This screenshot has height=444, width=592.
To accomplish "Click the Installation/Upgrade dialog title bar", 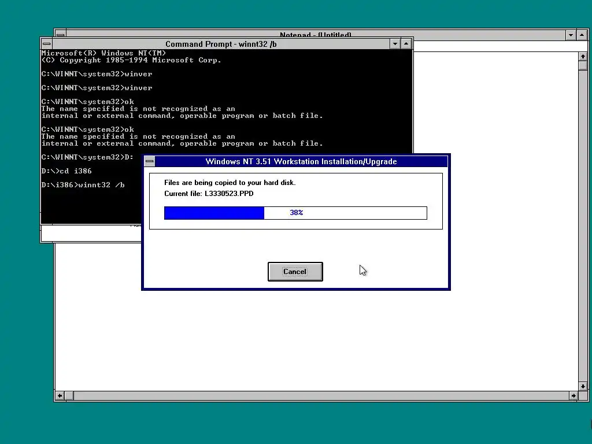I will pos(301,161).
